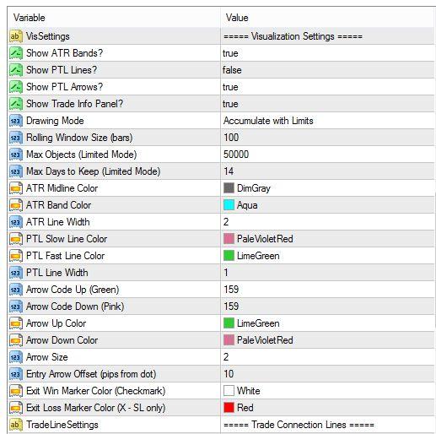
Task: Click the '===== Trade Connection Lines =====' value
Action: pyautogui.click(x=299, y=425)
